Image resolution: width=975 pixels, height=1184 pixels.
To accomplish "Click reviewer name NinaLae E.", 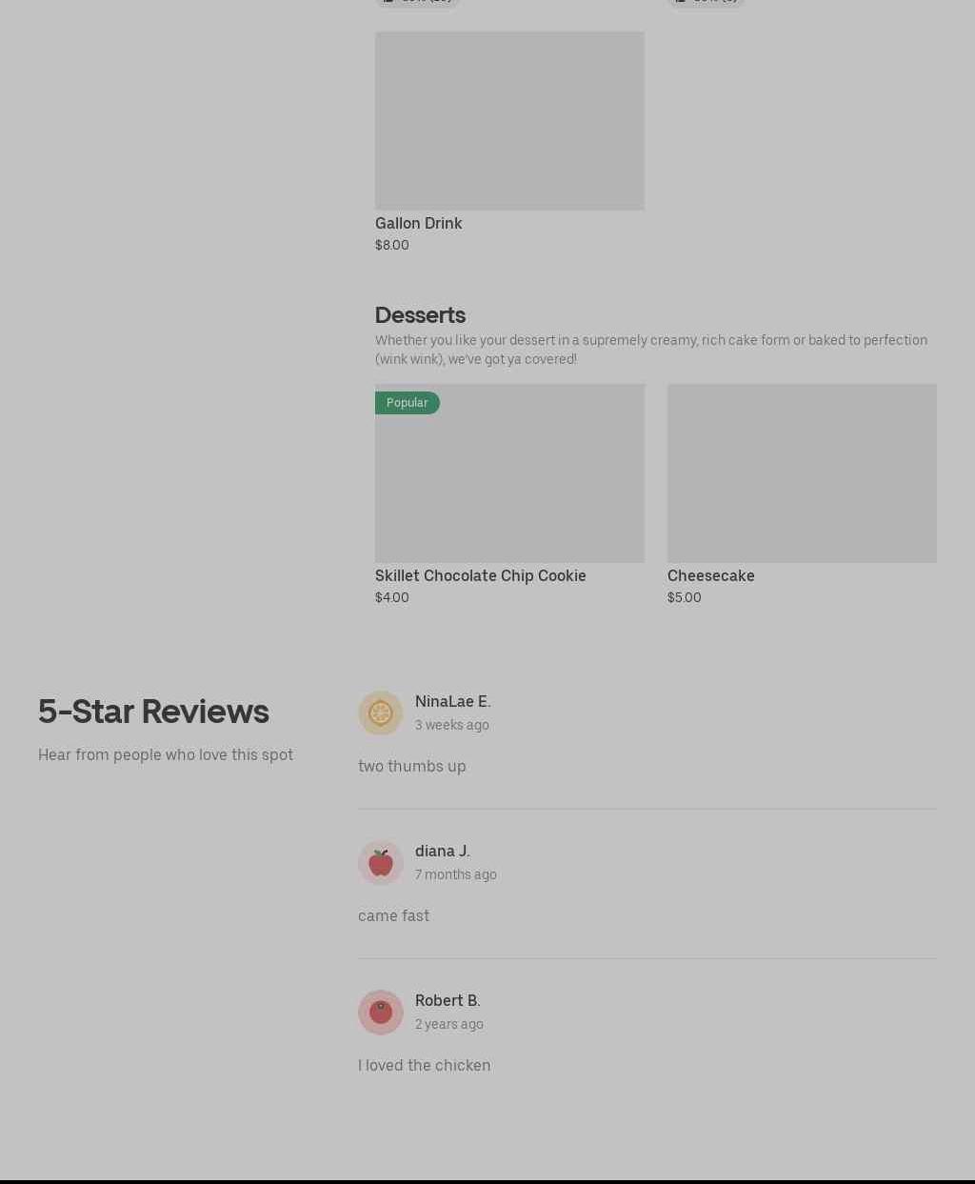I will [x=452, y=701].
